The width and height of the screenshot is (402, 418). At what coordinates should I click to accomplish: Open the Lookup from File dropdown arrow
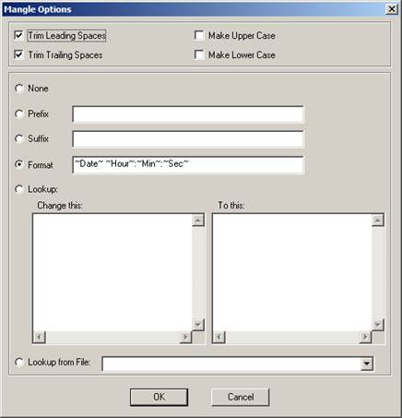pyautogui.click(x=366, y=364)
